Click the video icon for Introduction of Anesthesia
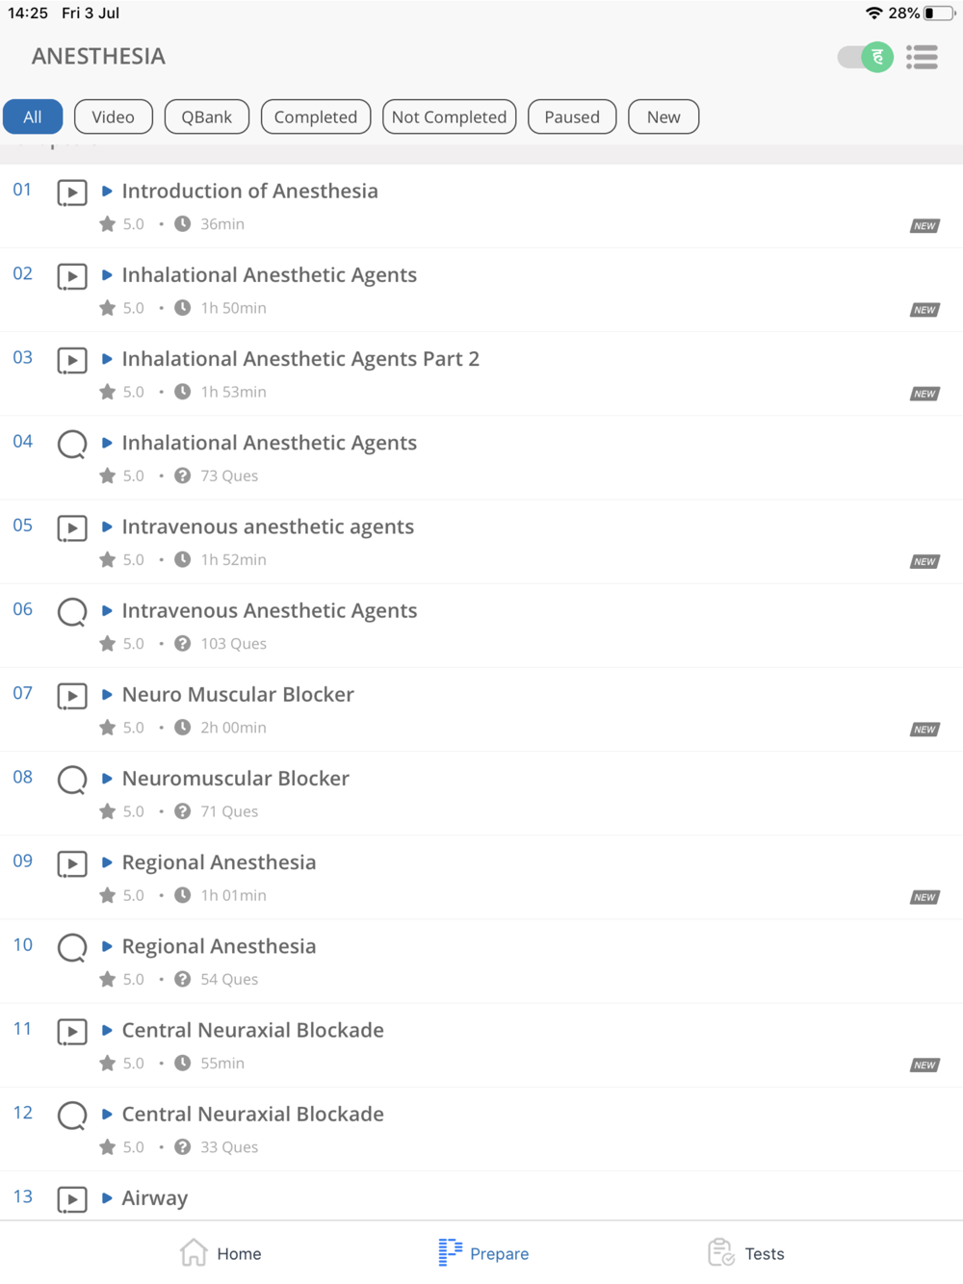The image size is (963, 1284). pyautogui.click(x=72, y=193)
